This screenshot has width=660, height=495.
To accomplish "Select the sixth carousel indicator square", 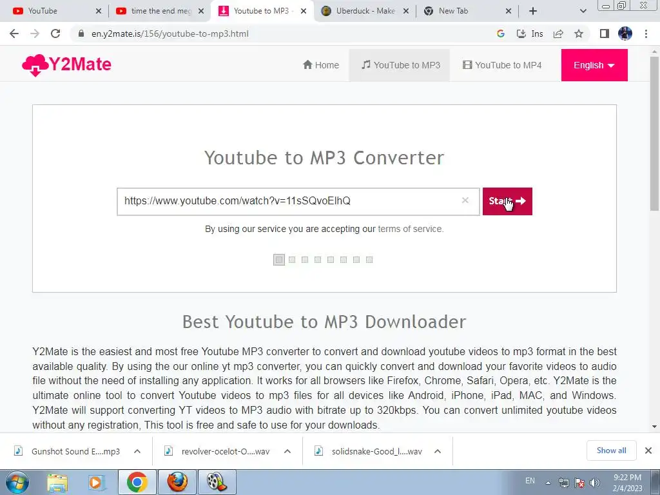I will tap(344, 260).
